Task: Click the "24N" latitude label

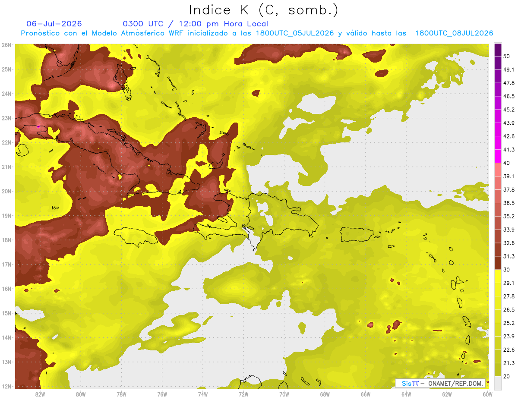Action: pyautogui.click(x=6, y=94)
